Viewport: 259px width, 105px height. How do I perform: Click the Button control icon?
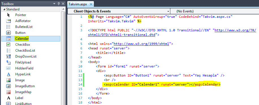8,33
